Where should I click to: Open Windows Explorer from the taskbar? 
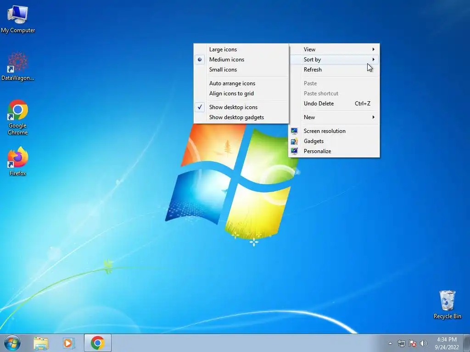(x=41, y=343)
